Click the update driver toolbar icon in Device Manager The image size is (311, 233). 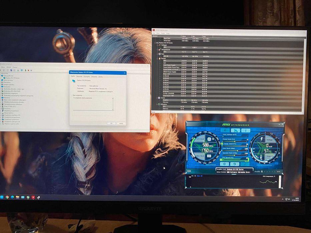(26, 70)
